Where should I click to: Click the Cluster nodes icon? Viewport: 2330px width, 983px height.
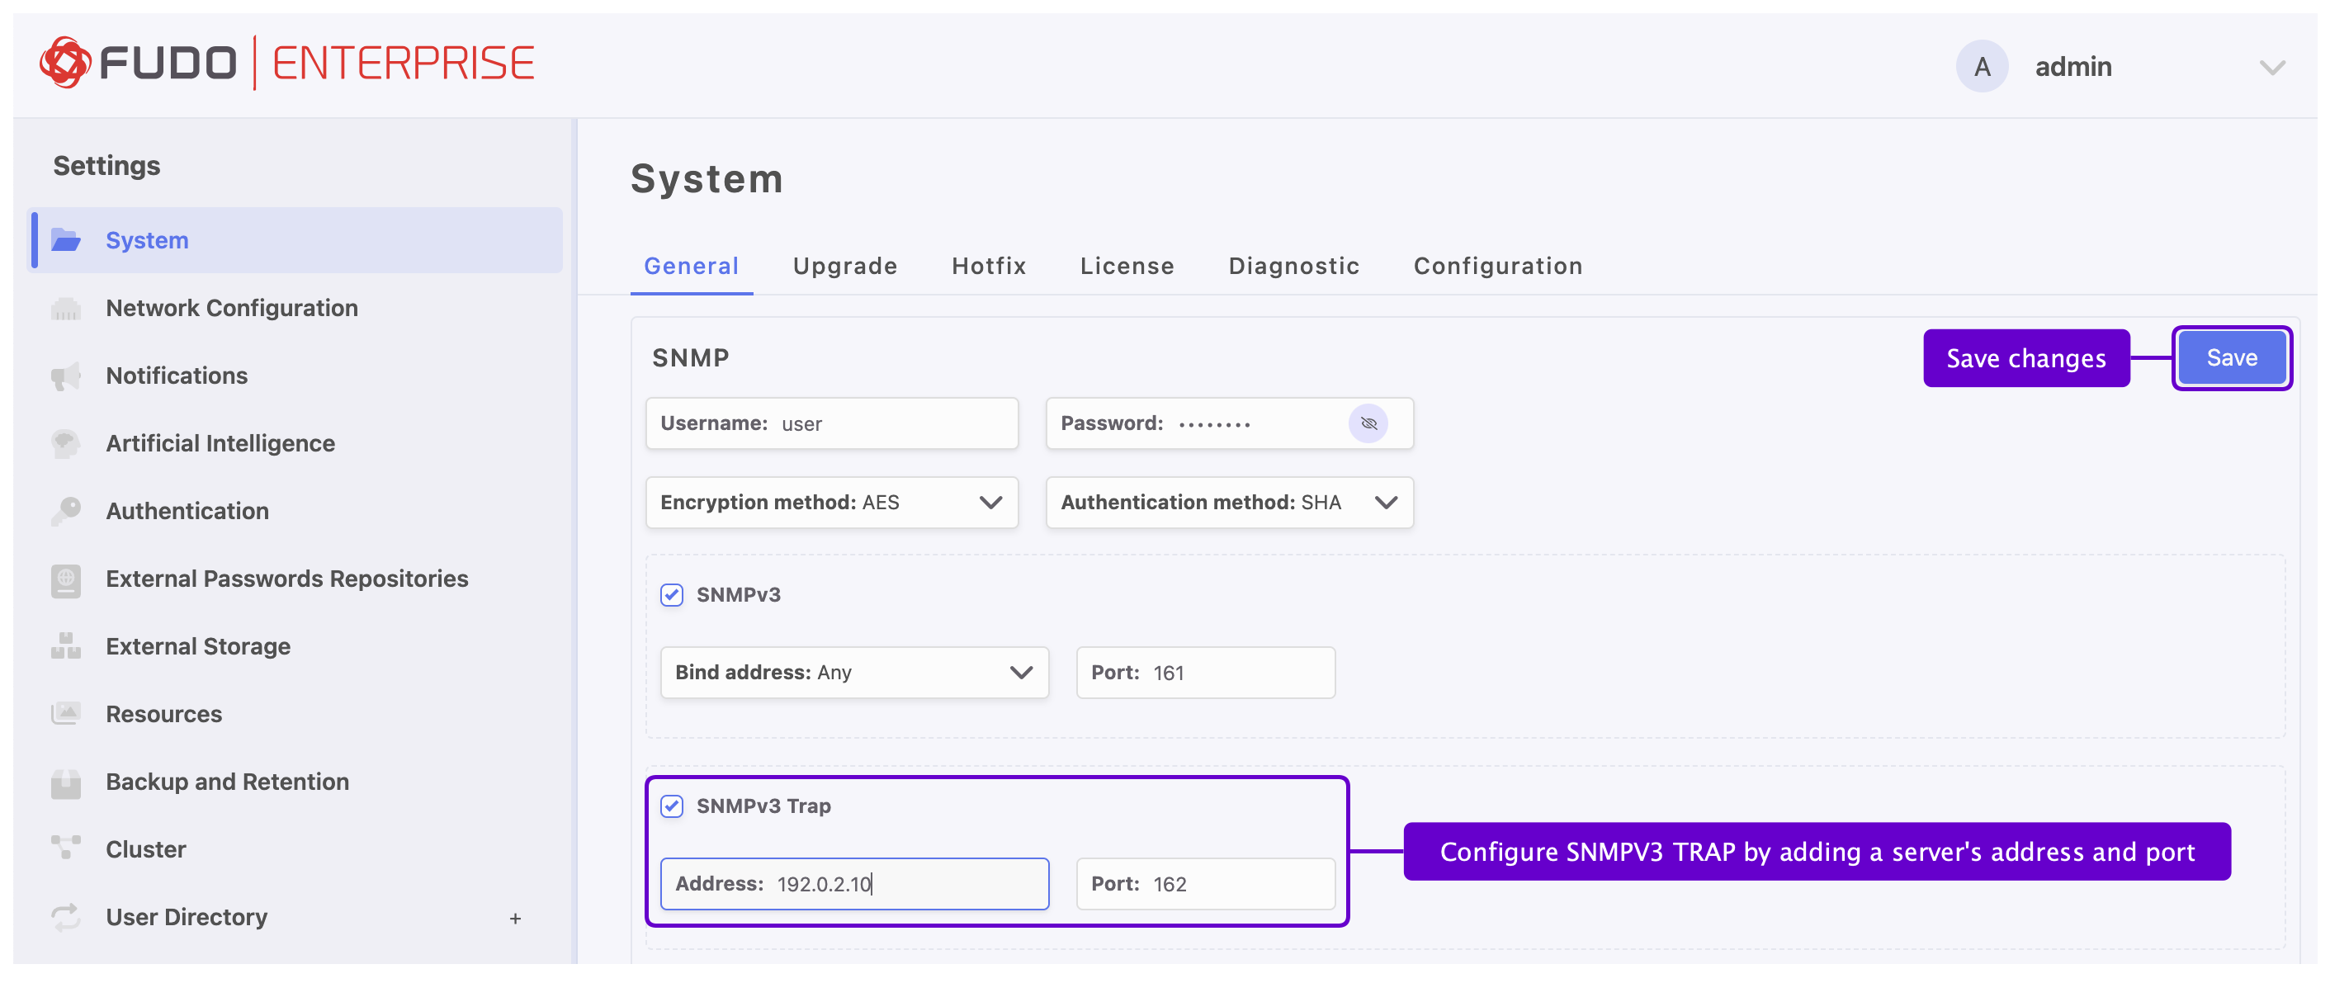point(65,849)
